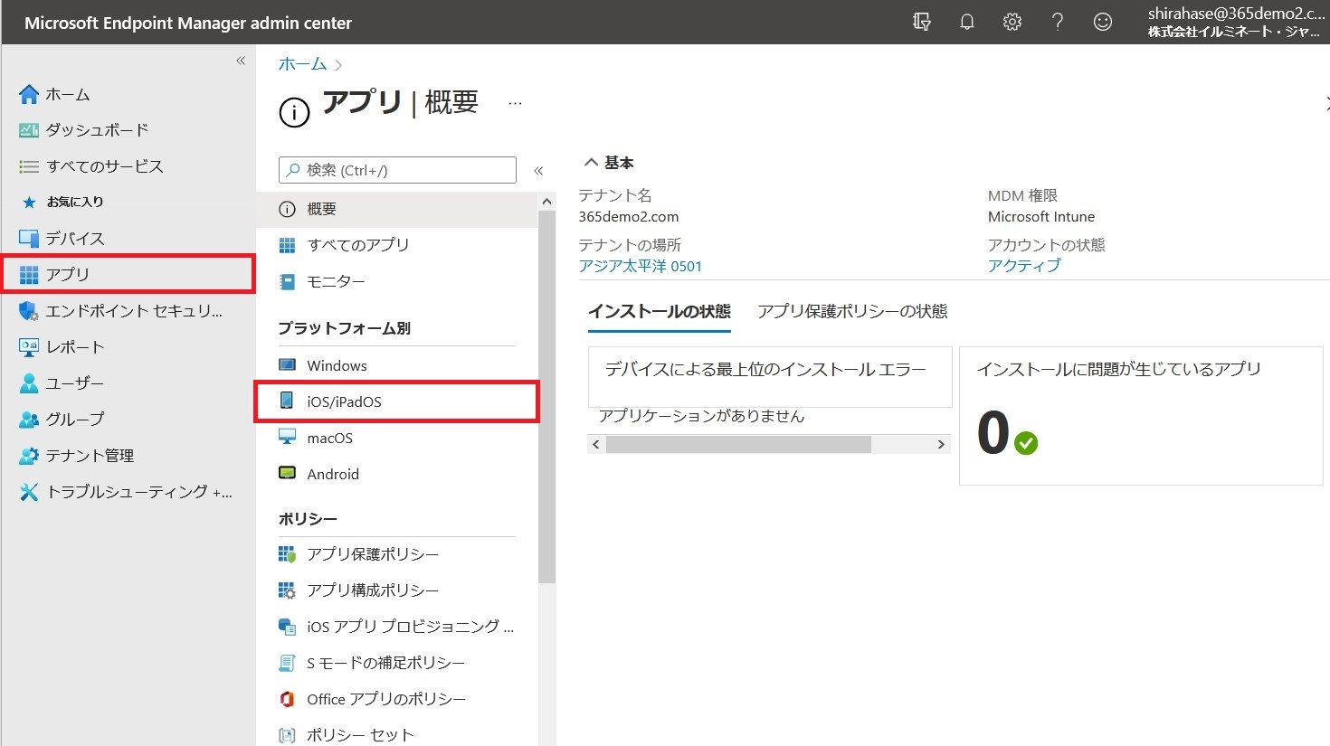Collapse the アプリ sub-menu panel
This screenshot has width=1330, height=746.
[538, 170]
